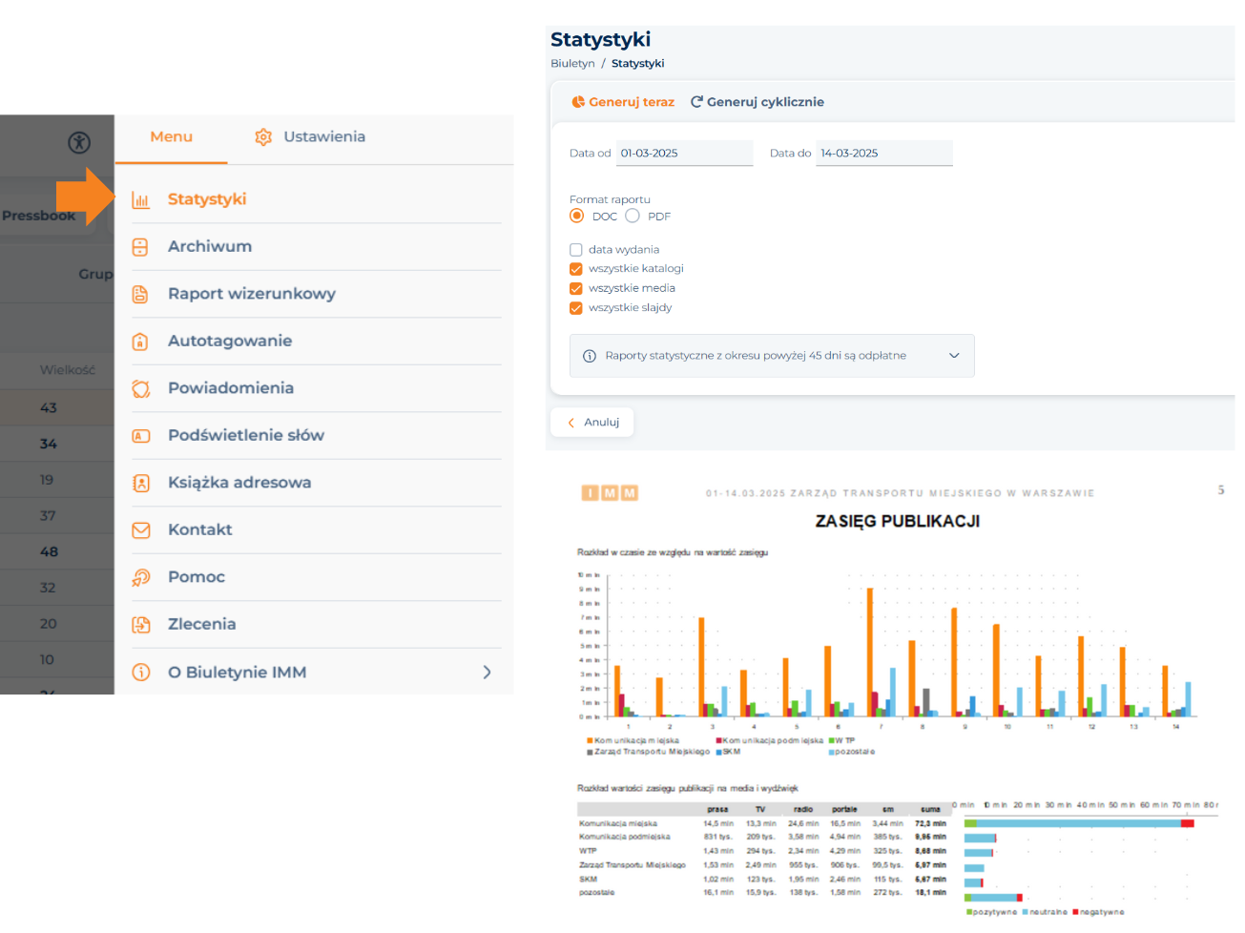This screenshot has width=1245, height=933.
Task: Click the Podświetlenie słów icon
Action: point(140,436)
